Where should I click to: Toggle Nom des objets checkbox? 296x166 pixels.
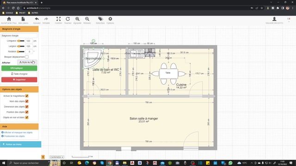point(27,101)
